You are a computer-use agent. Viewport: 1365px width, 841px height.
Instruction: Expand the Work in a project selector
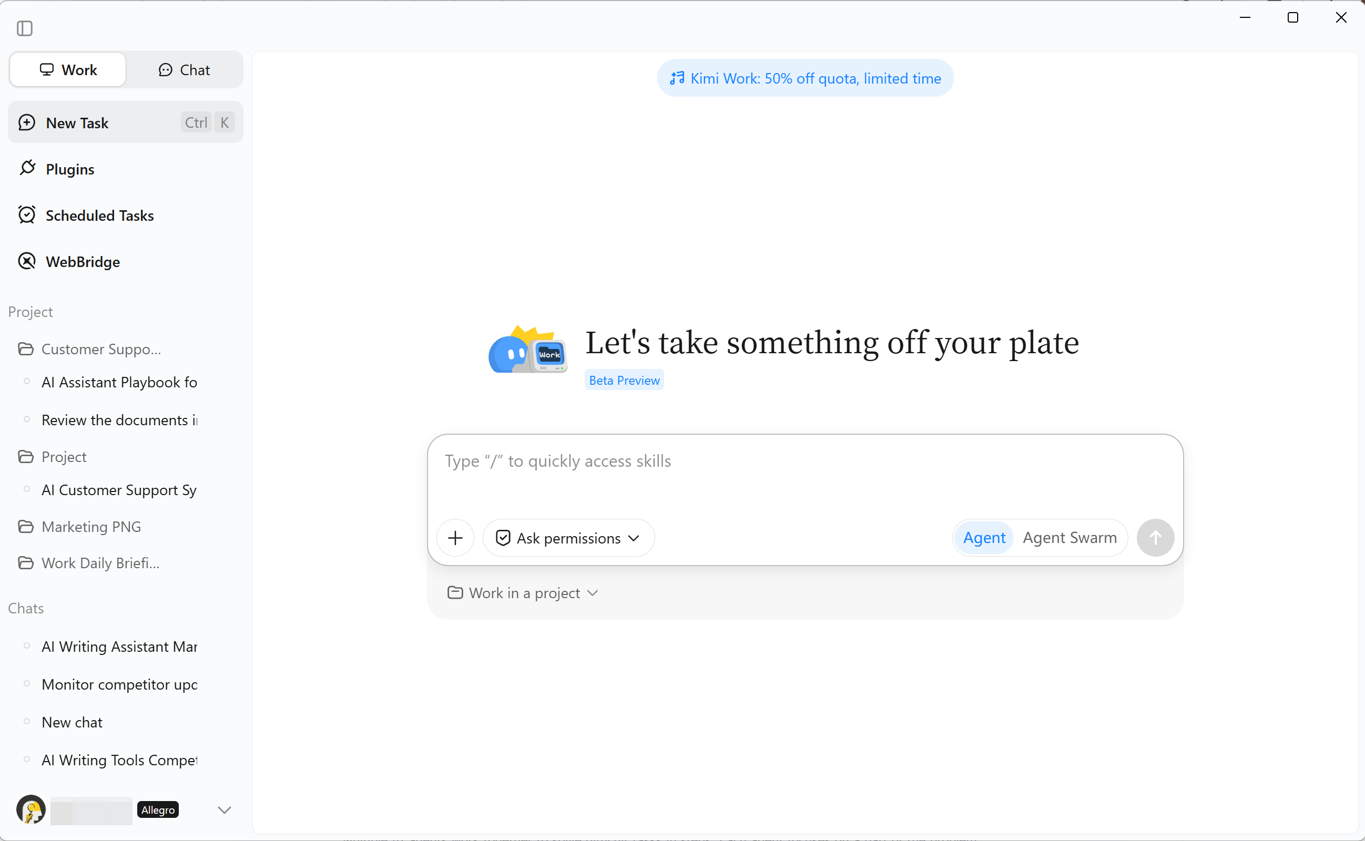(522, 593)
